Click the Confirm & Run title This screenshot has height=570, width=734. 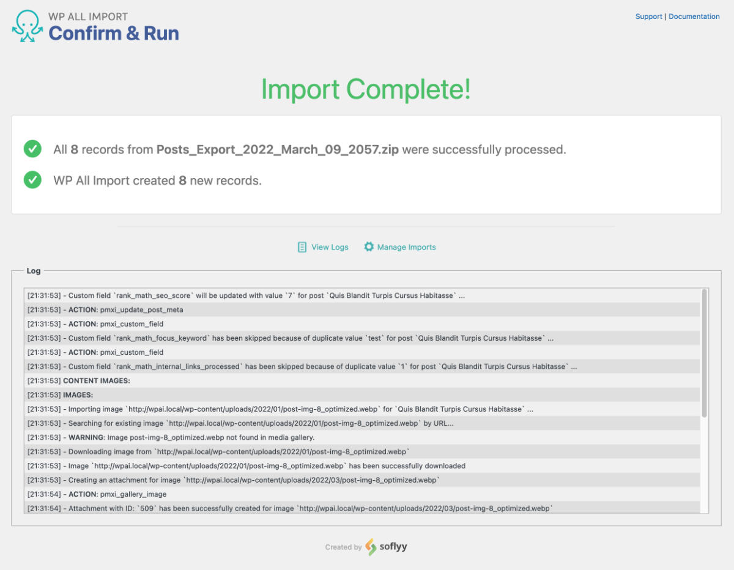point(114,33)
